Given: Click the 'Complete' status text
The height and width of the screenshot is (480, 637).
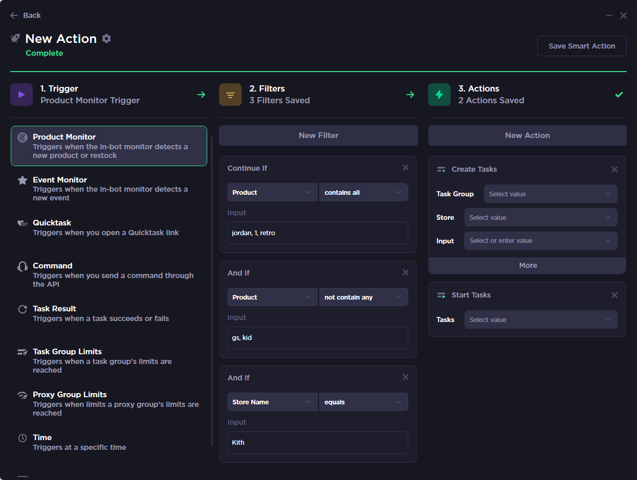Looking at the screenshot, I should (44, 53).
